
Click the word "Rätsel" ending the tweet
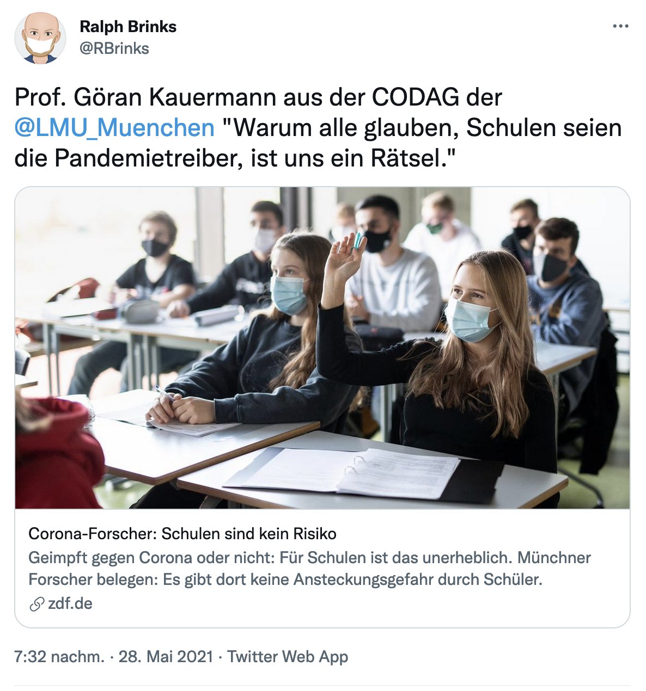405,158
